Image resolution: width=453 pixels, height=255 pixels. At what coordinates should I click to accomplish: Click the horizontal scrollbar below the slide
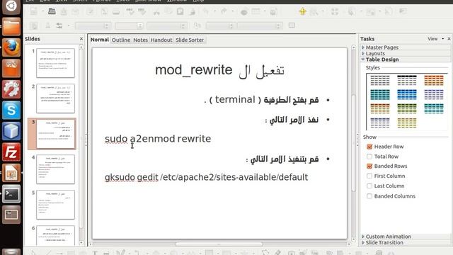[x=219, y=244]
